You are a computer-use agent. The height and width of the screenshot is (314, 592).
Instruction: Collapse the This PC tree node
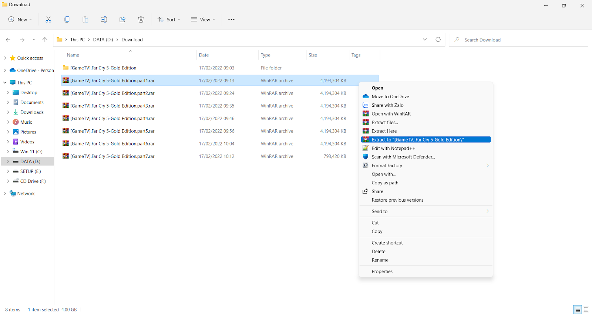5,83
